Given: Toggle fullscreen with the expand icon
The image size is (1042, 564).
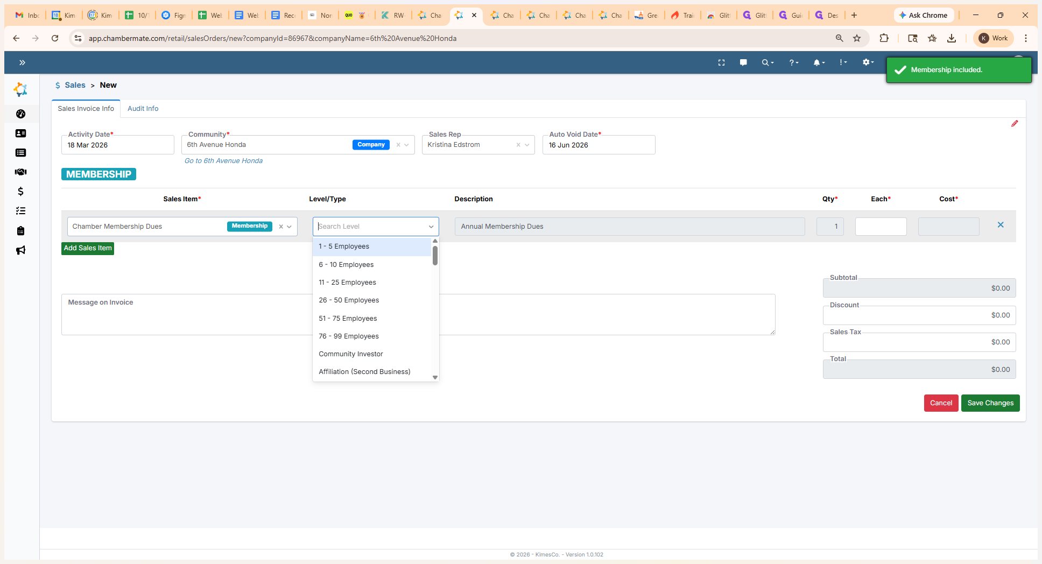Looking at the screenshot, I should [x=721, y=62].
